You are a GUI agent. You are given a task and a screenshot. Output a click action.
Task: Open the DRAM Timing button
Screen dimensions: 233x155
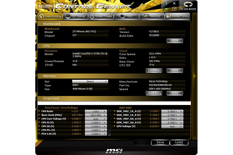tap(154, 93)
